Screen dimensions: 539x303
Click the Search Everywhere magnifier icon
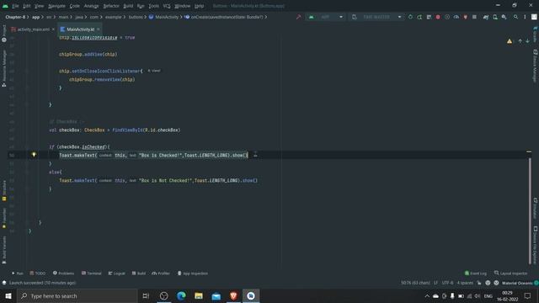pos(515,17)
